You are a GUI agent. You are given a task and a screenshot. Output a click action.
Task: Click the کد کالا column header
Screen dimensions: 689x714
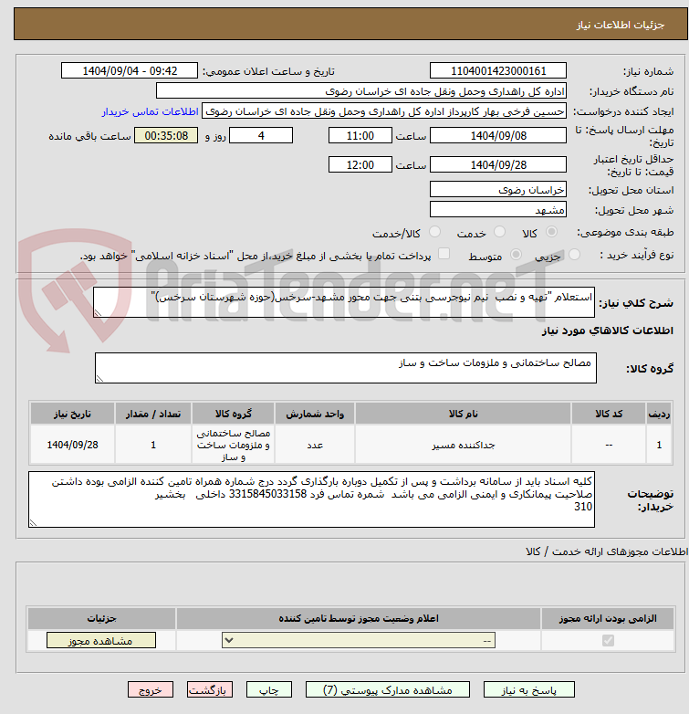(609, 414)
